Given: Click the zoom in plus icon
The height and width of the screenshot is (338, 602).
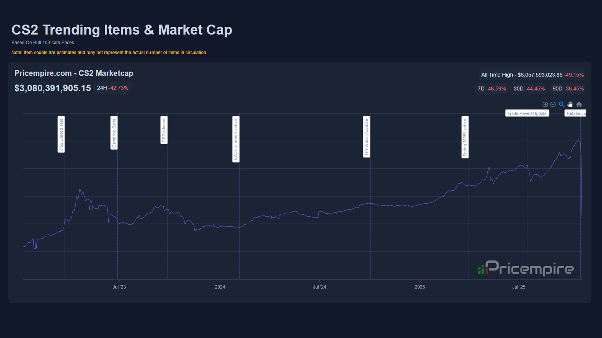Looking at the screenshot, I should click(545, 104).
